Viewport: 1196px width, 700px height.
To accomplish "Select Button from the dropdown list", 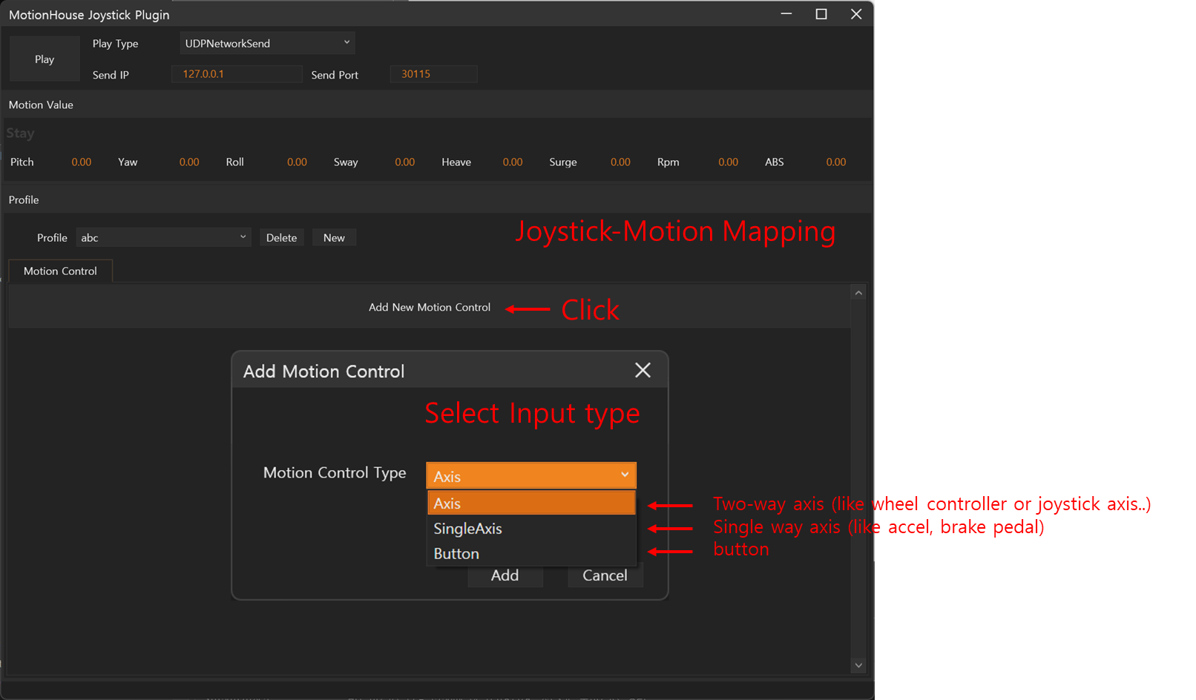I will [531, 553].
